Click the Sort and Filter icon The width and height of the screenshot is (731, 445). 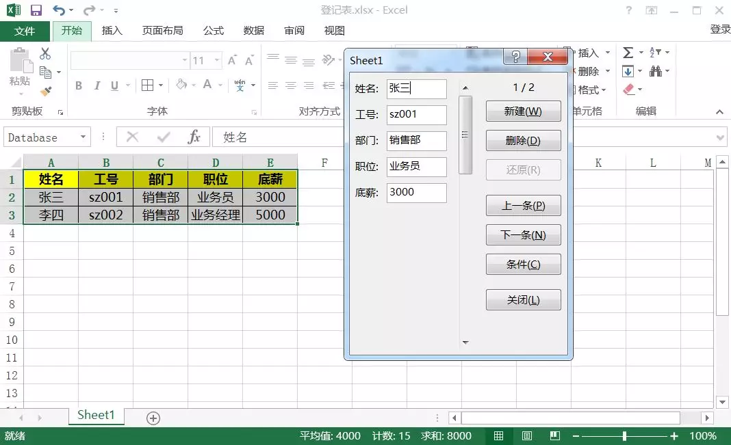click(x=656, y=52)
